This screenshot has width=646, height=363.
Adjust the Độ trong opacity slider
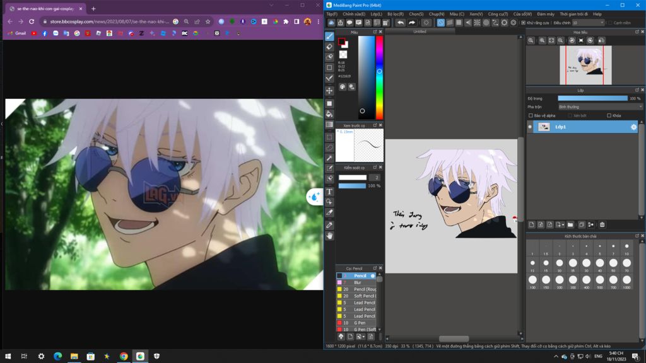(592, 98)
